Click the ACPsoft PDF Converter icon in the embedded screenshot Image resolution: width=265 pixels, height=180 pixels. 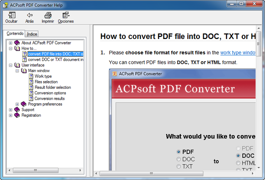coord(115,74)
